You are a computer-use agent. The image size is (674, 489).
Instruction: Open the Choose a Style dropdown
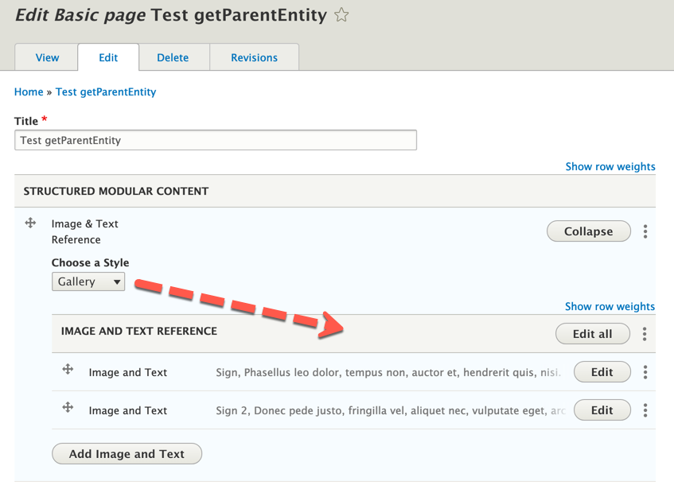pyautogui.click(x=88, y=281)
